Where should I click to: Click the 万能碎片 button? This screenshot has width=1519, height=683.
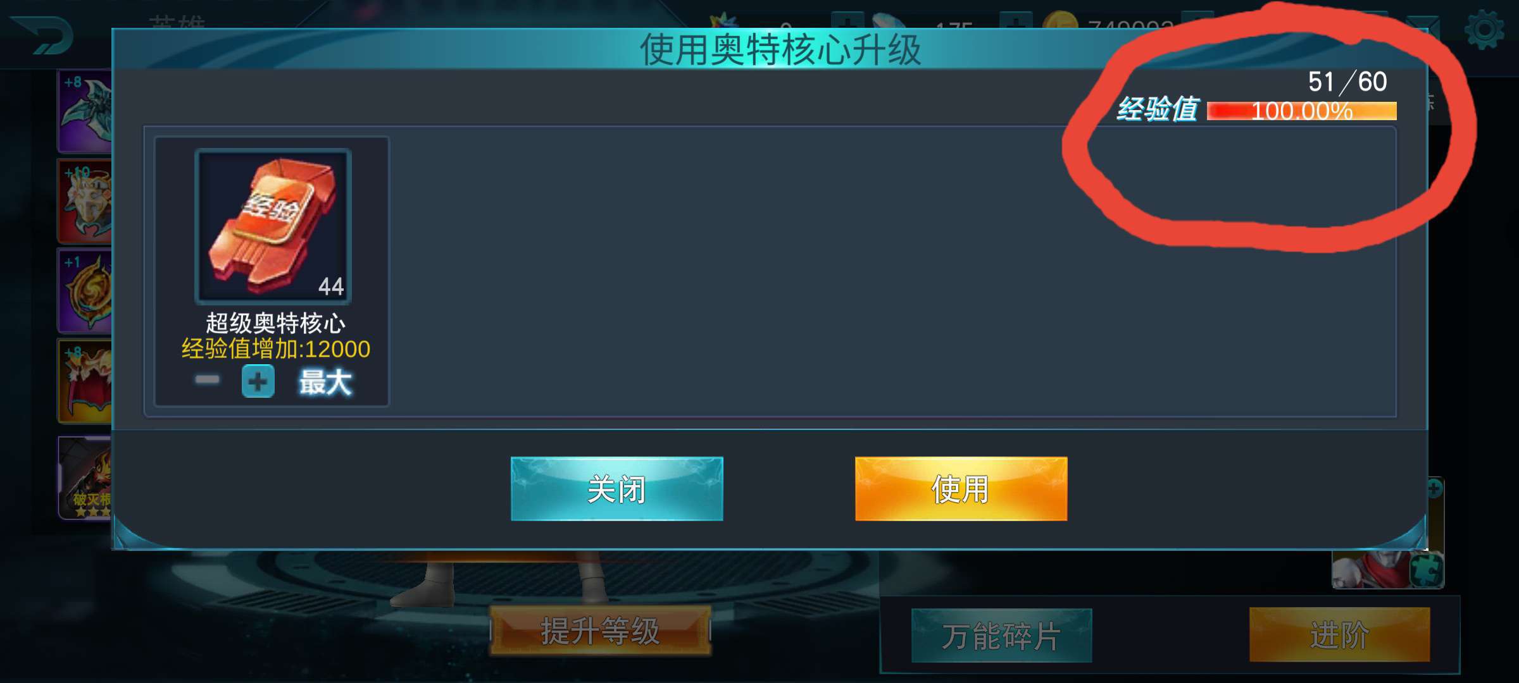(1001, 636)
